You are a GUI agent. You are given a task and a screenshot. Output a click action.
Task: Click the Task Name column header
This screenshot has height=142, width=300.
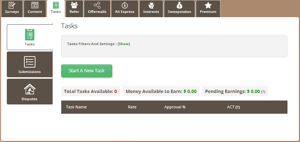pyautogui.click(x=76, y=107)
